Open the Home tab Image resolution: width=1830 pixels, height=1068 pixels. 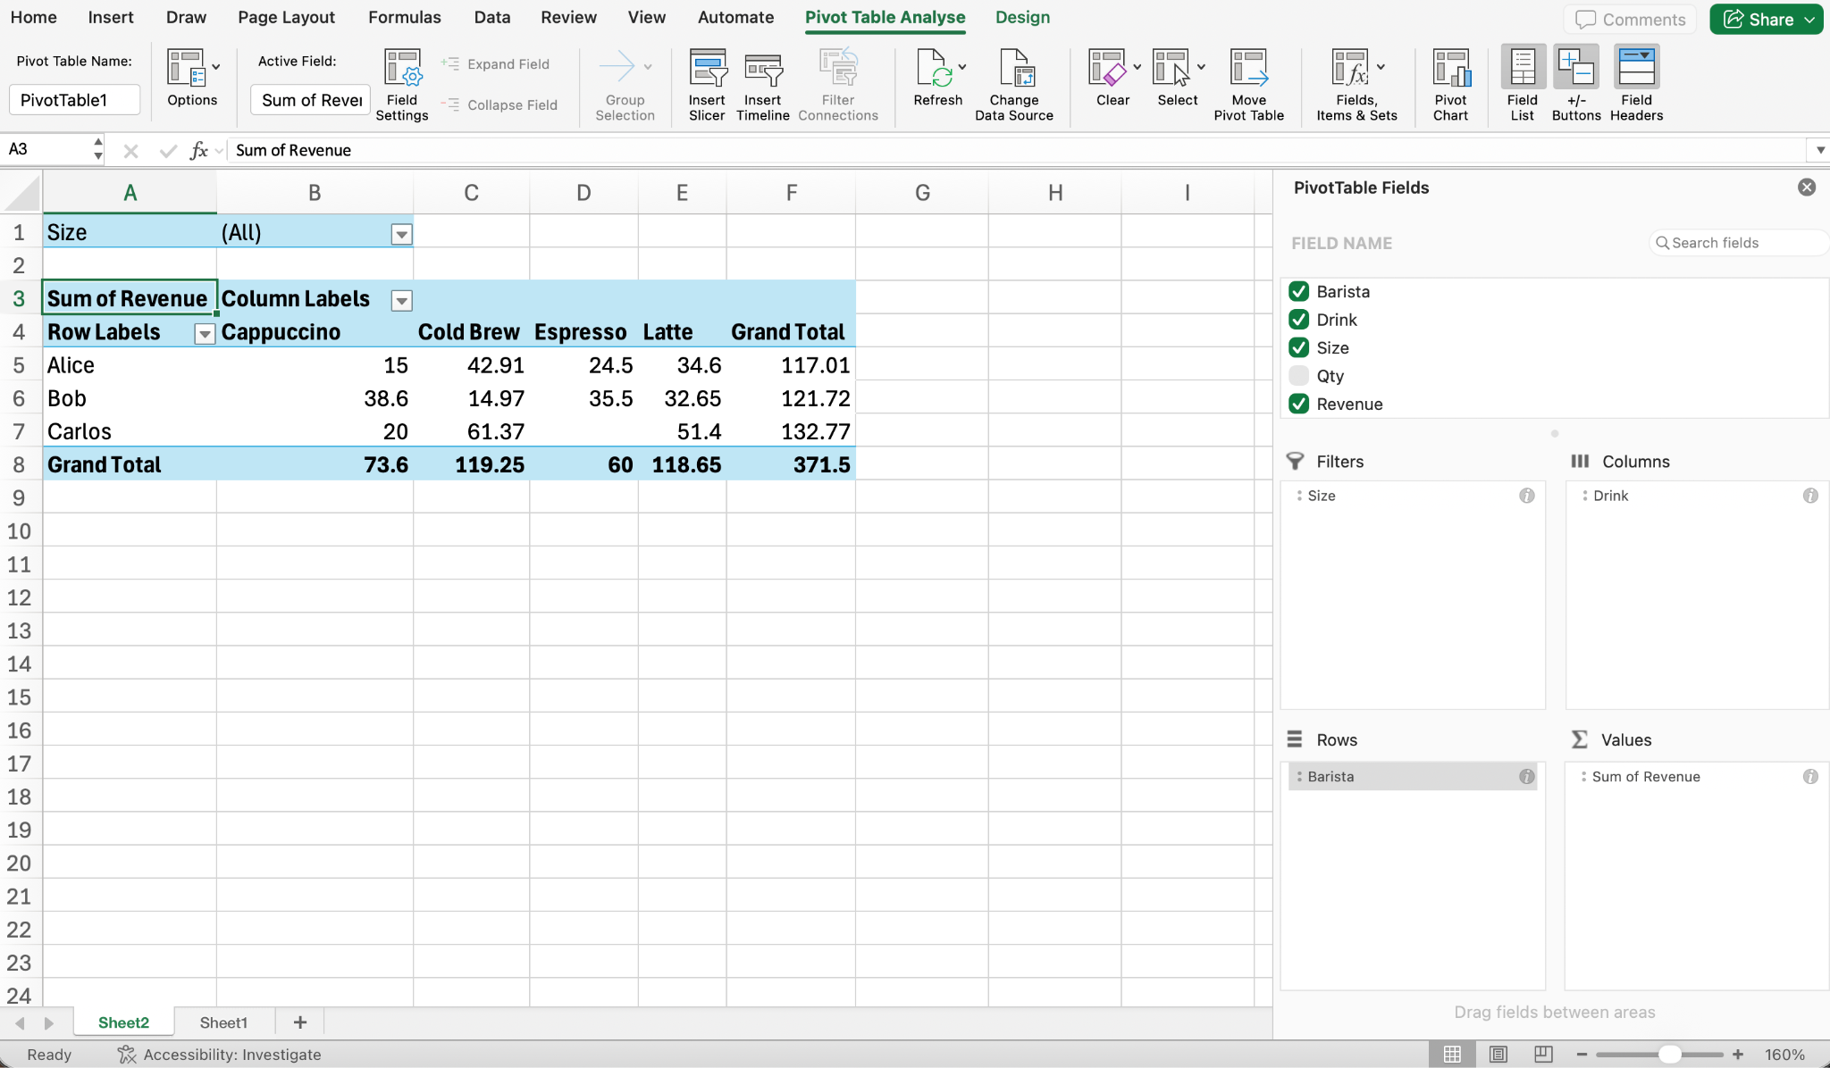pos(33,17)
